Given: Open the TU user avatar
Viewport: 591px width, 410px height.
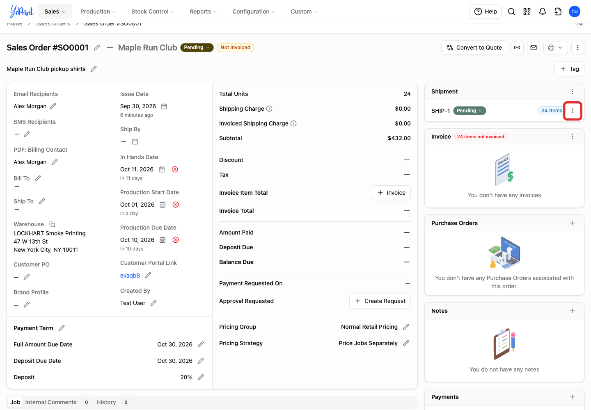Looking at the screenshot, I should (x=575, y=11).
